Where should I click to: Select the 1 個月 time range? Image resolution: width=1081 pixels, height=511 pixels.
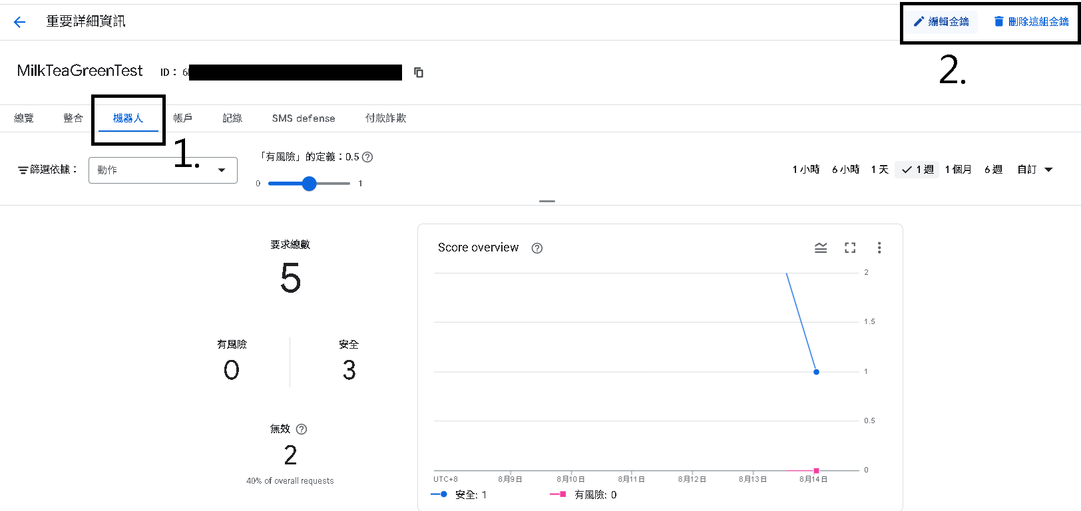pos(958,170)
